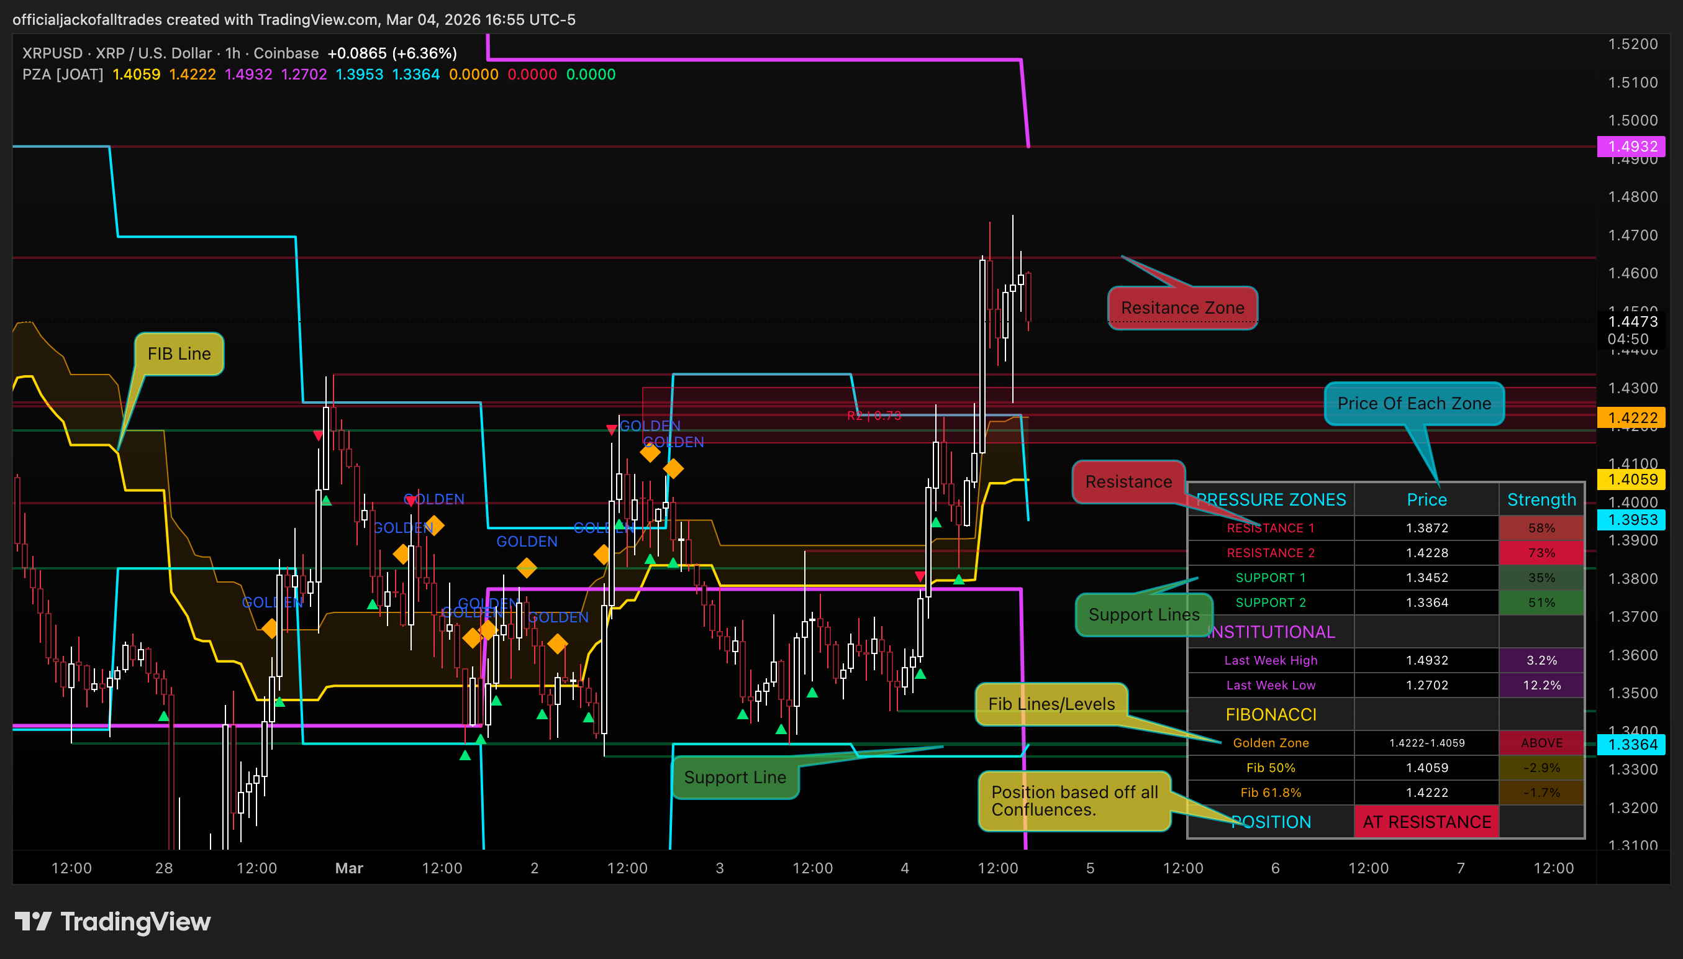
Task: Select the Position based off all Confluences callout
Action: 1074,801
